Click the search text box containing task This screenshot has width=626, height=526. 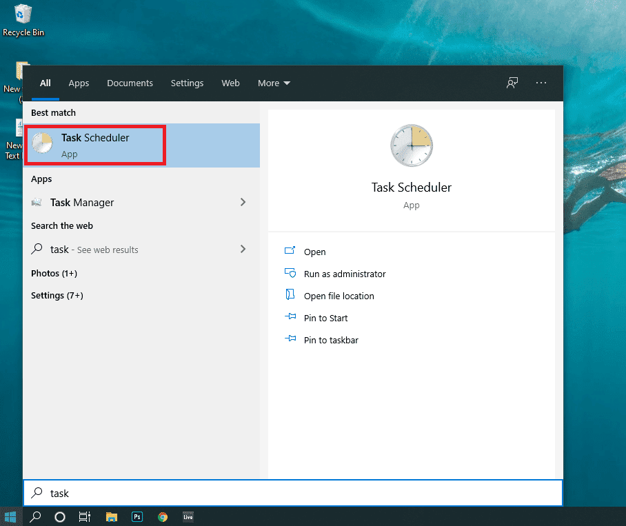coord(293,493)
